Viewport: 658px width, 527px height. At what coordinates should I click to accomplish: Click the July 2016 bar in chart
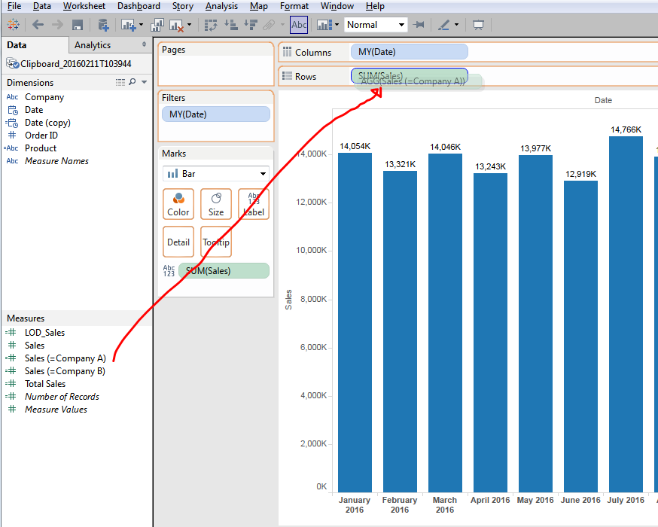pos(626,314)
